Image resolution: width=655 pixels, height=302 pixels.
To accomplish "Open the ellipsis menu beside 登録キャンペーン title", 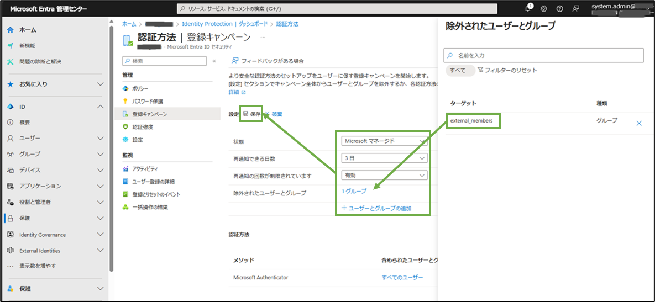I will coord(263,38).
